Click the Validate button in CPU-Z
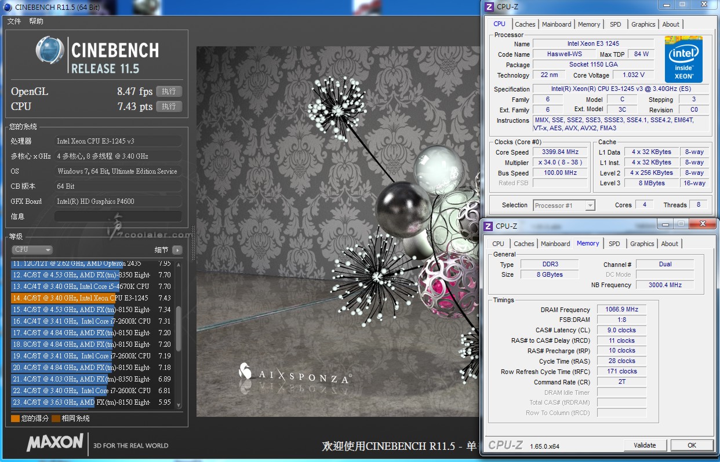 (x=645, y=445)
